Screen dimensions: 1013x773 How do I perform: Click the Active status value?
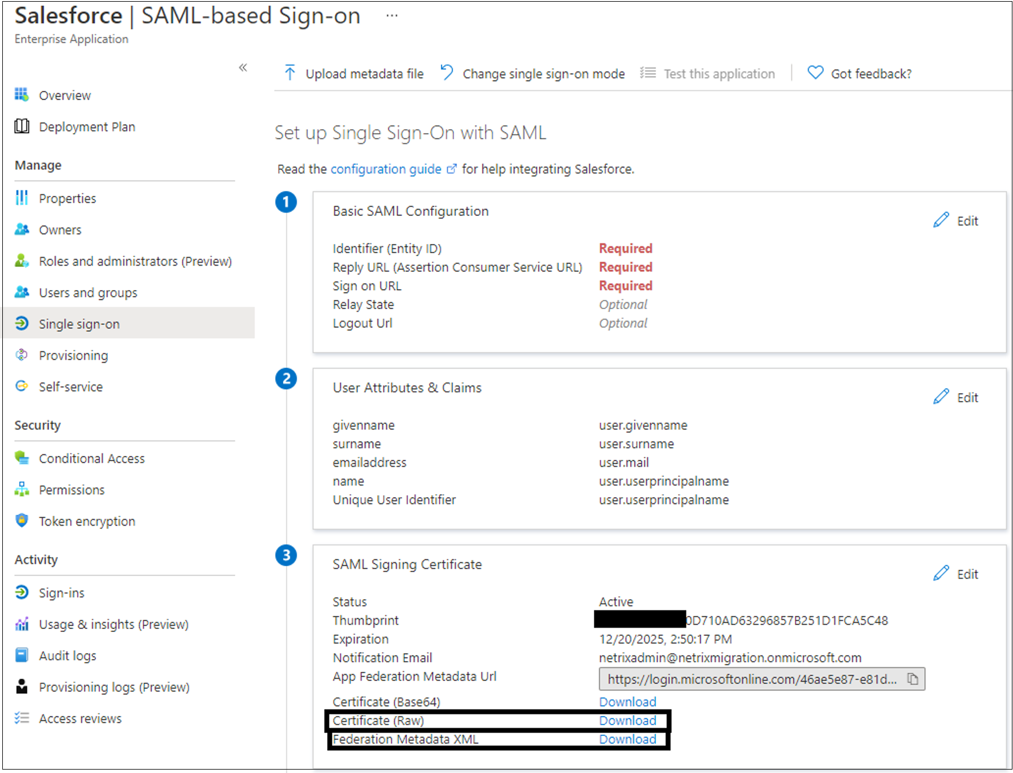[616, 602]
